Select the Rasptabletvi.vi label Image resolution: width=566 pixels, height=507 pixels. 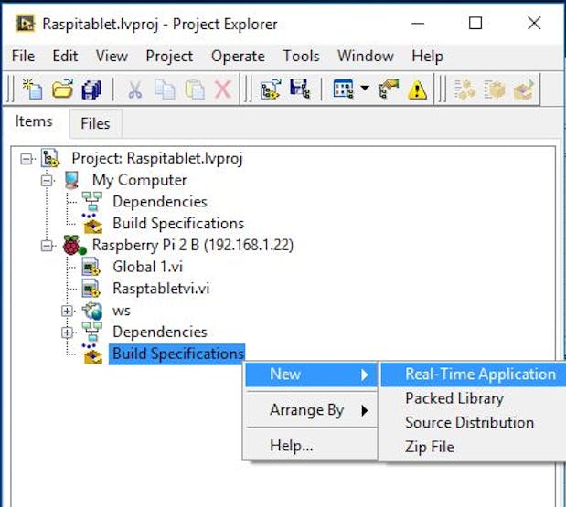pos(161,289)
